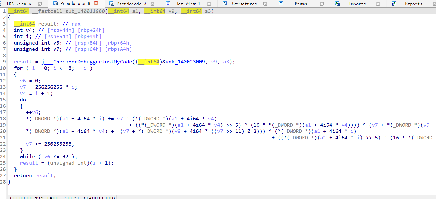
Task: Click function name sub_140011900 in the signature
Action: click(85, 11)
